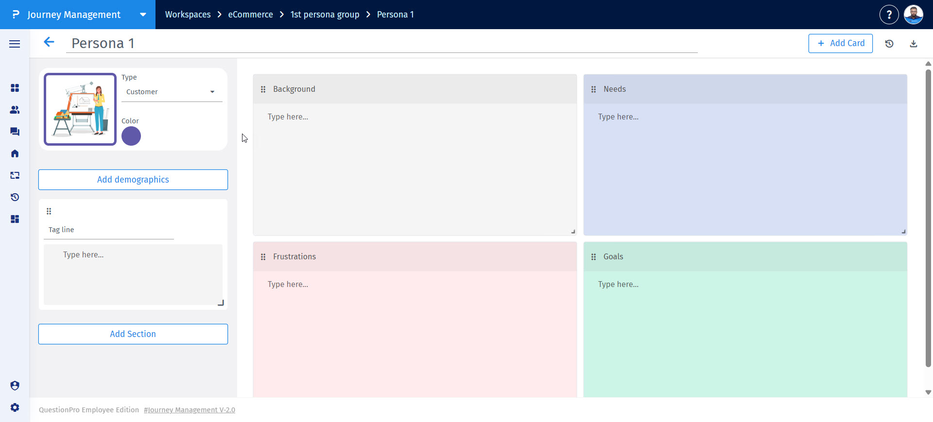Screen dimensions: 933x422
Task: Open the Type dropdown showing Customer
Action: click(172, 92)
